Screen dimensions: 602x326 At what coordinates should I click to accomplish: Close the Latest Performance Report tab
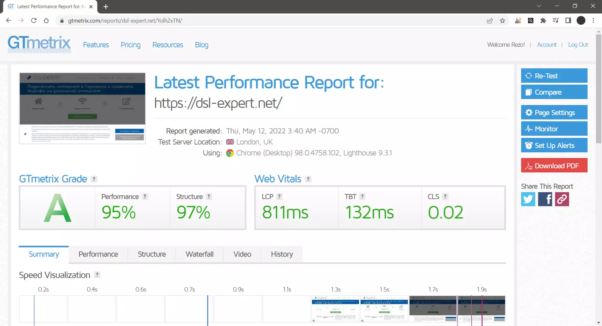pos(91,7)
